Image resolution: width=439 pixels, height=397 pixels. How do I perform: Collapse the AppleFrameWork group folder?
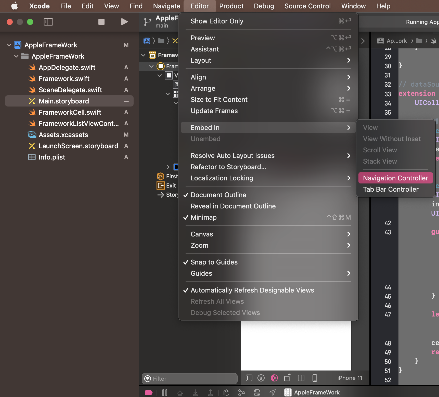[x=16, y=56]
